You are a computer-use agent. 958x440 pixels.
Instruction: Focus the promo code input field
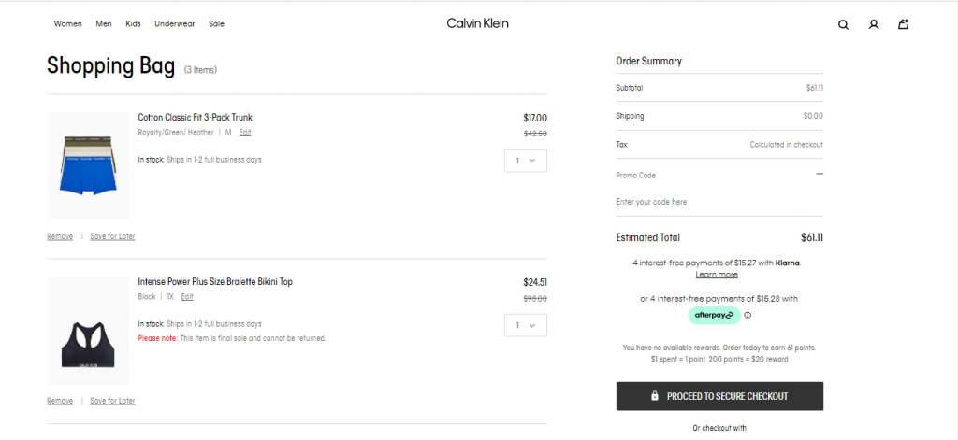(x=719, y=202)
